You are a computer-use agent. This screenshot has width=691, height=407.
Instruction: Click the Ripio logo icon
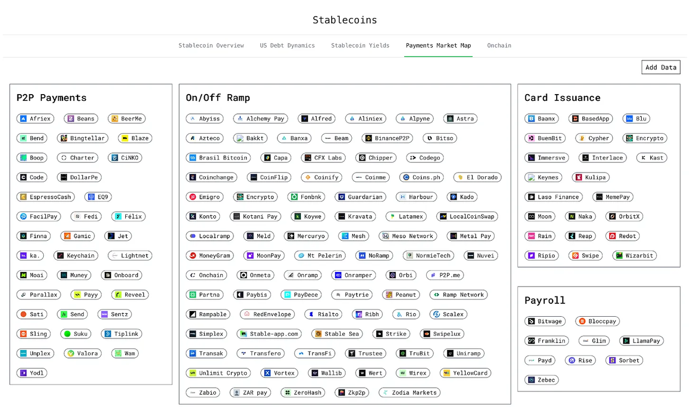531,256
